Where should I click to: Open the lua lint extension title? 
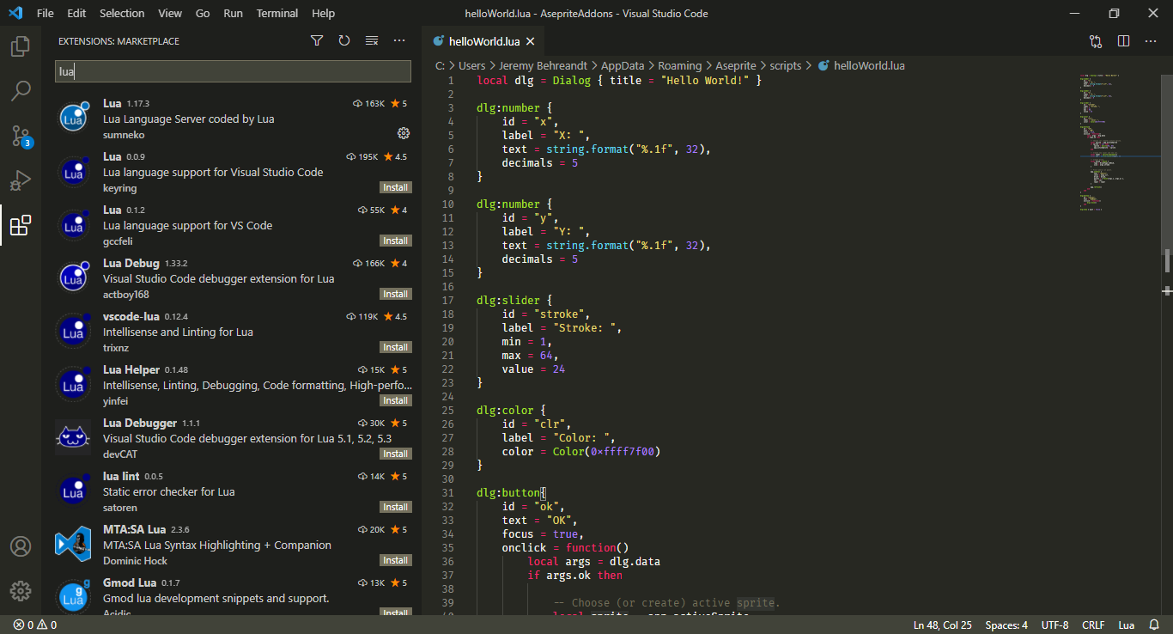(x=121, y=476)
